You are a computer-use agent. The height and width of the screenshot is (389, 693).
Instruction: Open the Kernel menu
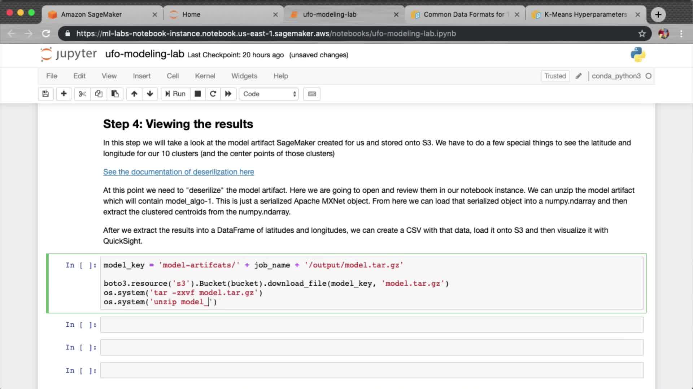coord(205,76)
